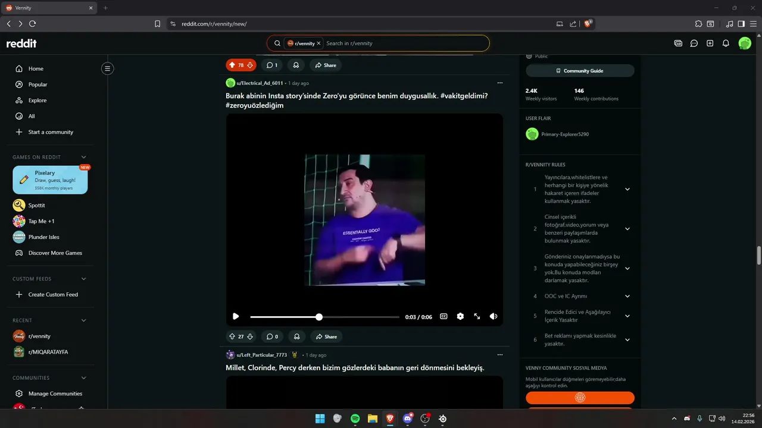Bookmark this page in address bar
The height and width of the screenshot is (428, 762).
click(x=157, y=24)
